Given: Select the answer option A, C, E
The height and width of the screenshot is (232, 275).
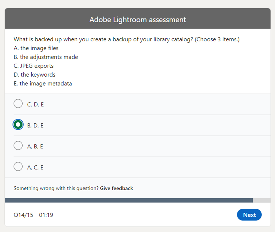Looking at the screenshot, I should pos(18,166).
